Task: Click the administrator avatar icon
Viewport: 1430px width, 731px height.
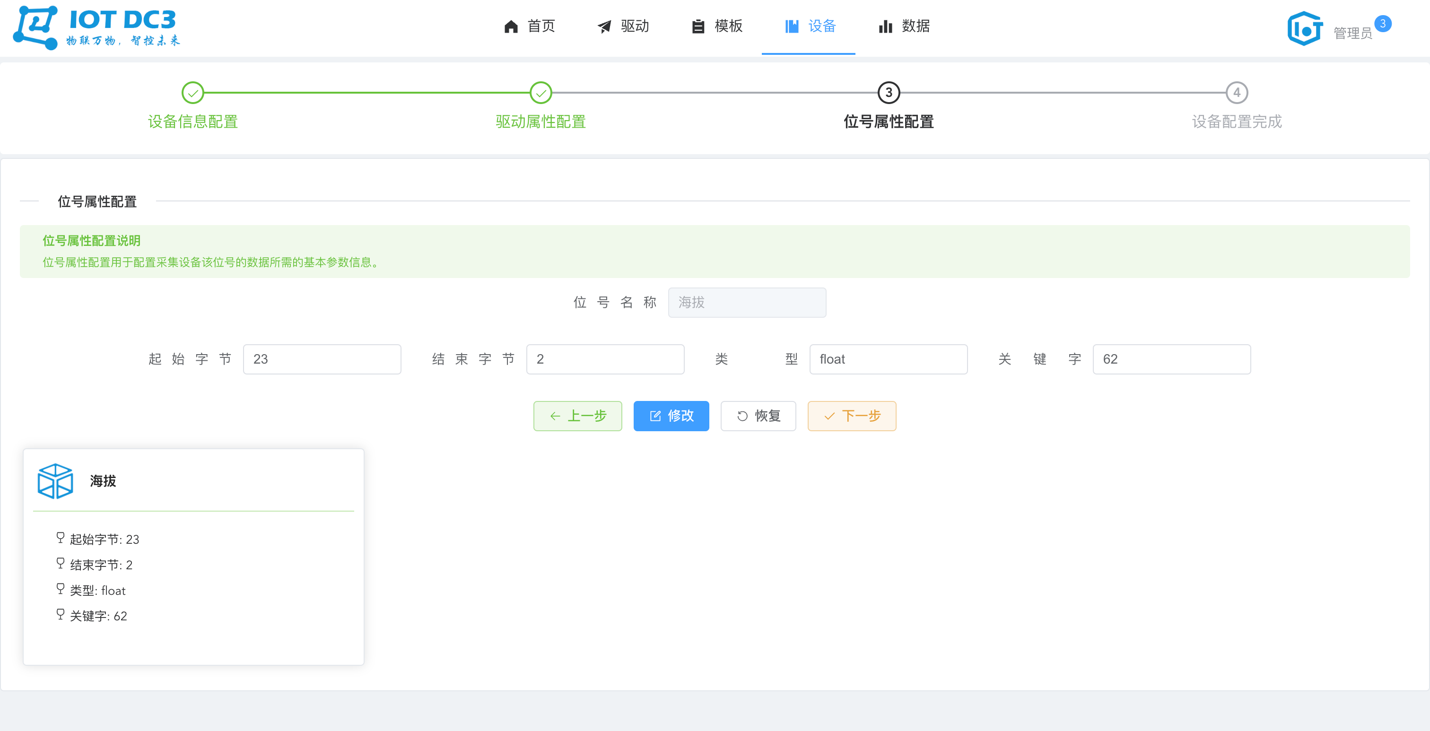Action: (x=1305, y=28)
